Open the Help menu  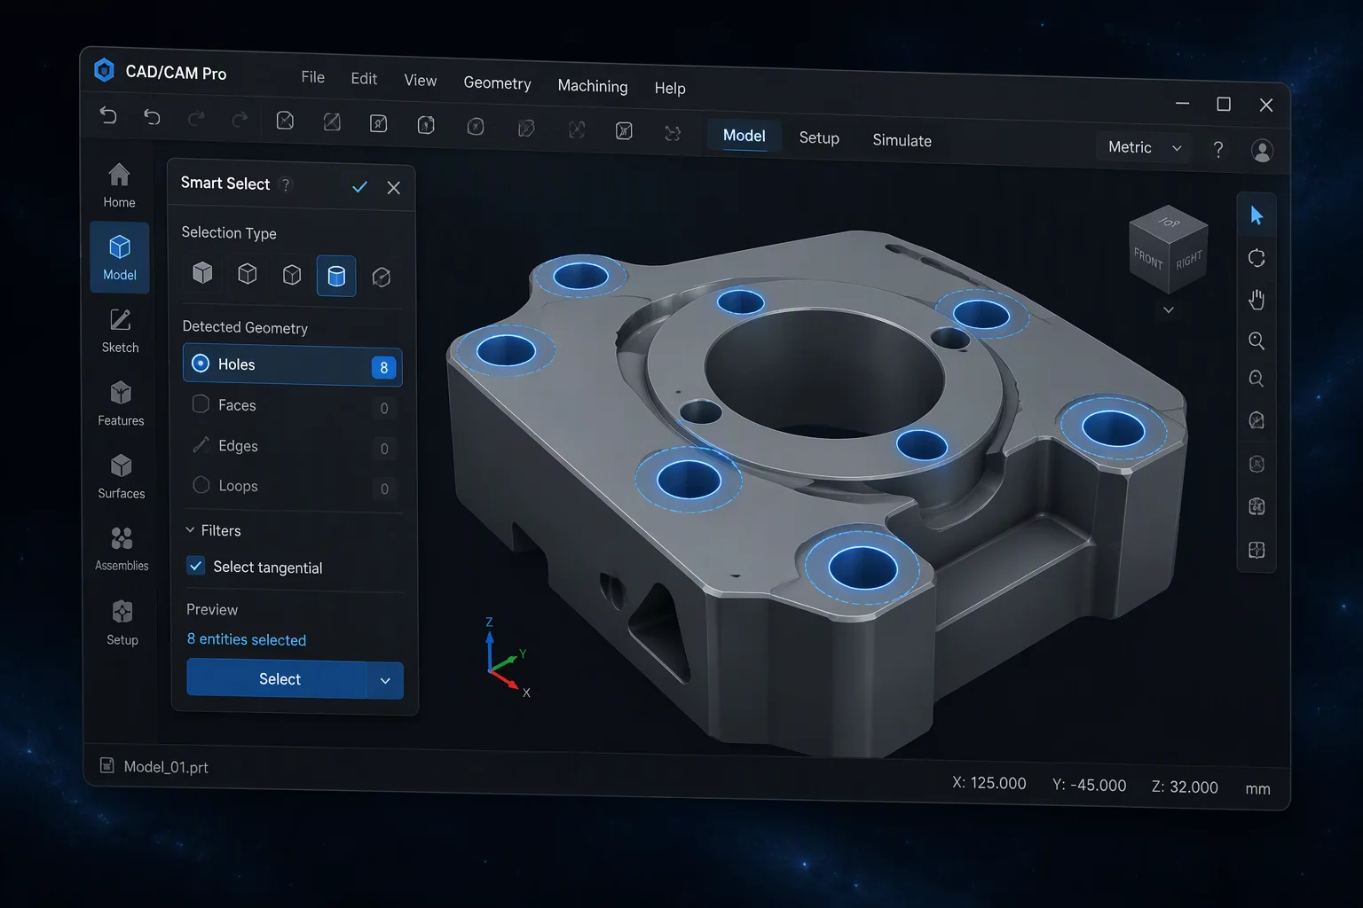[x=670, y=88]
